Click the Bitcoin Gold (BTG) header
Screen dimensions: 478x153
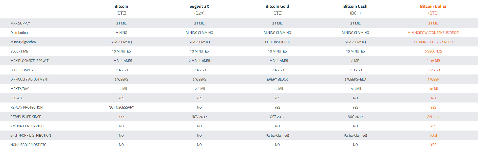(x=277, y=10)
